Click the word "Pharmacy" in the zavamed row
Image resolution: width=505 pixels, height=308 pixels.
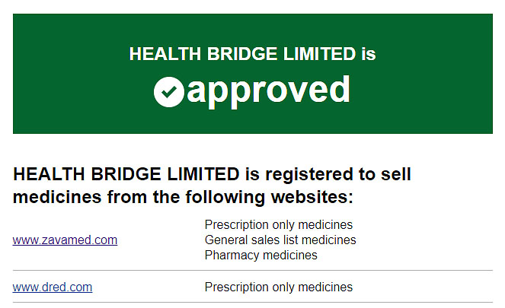pos(229,256)
